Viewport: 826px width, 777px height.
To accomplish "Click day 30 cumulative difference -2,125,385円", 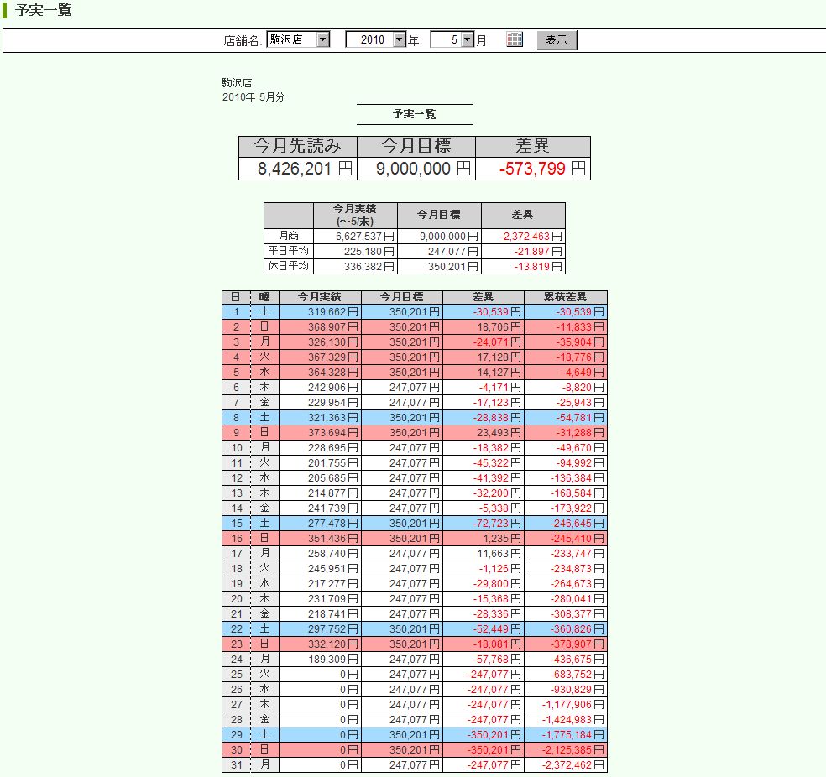I will (566, 749).
